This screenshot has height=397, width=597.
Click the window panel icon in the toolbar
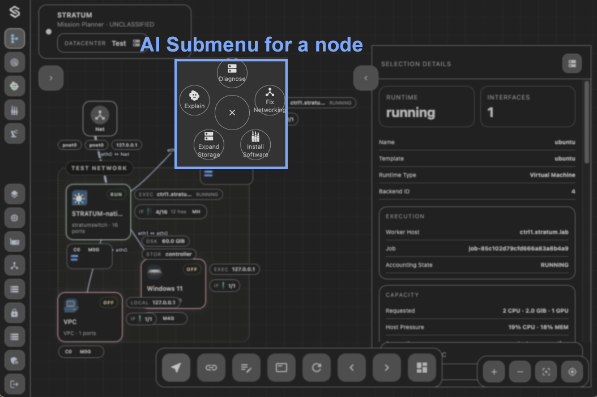(282, 368)
